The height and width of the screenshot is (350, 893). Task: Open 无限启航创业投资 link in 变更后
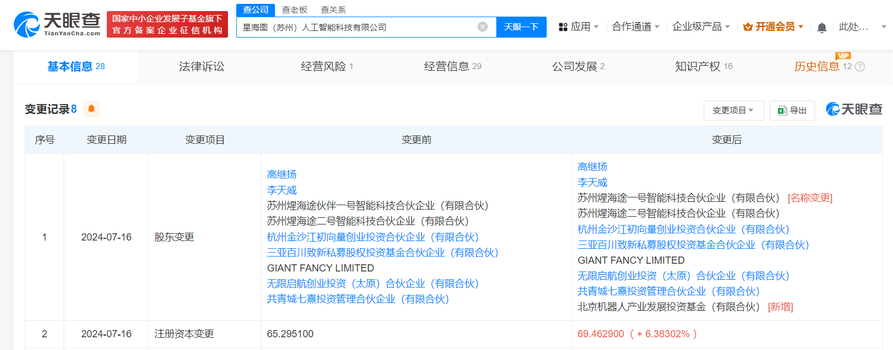[x=684, y=276]
